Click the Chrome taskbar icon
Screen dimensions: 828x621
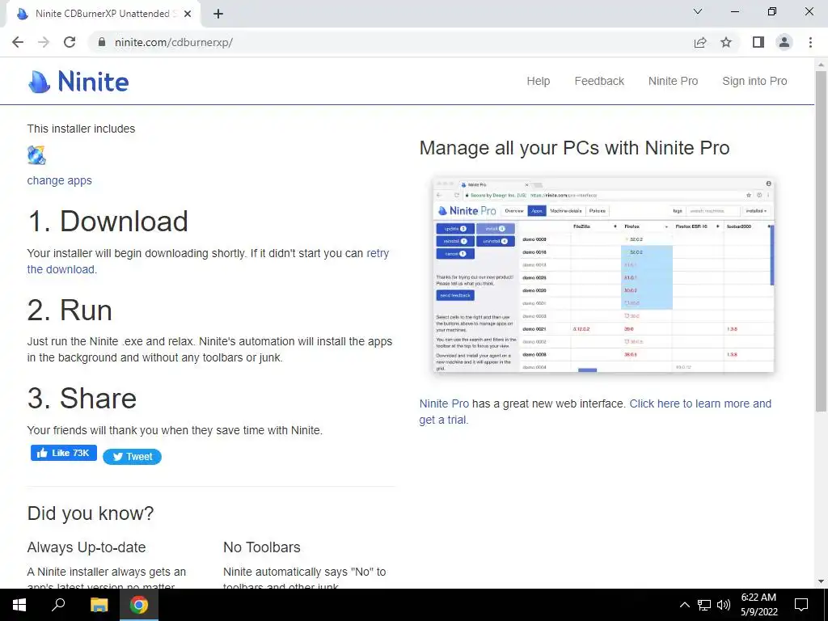point(139,605)
